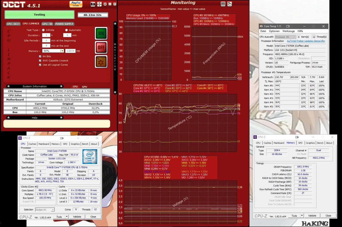Click the 13074 MB memory field
The image size is (342, 227).
click(x=70, y=51)
